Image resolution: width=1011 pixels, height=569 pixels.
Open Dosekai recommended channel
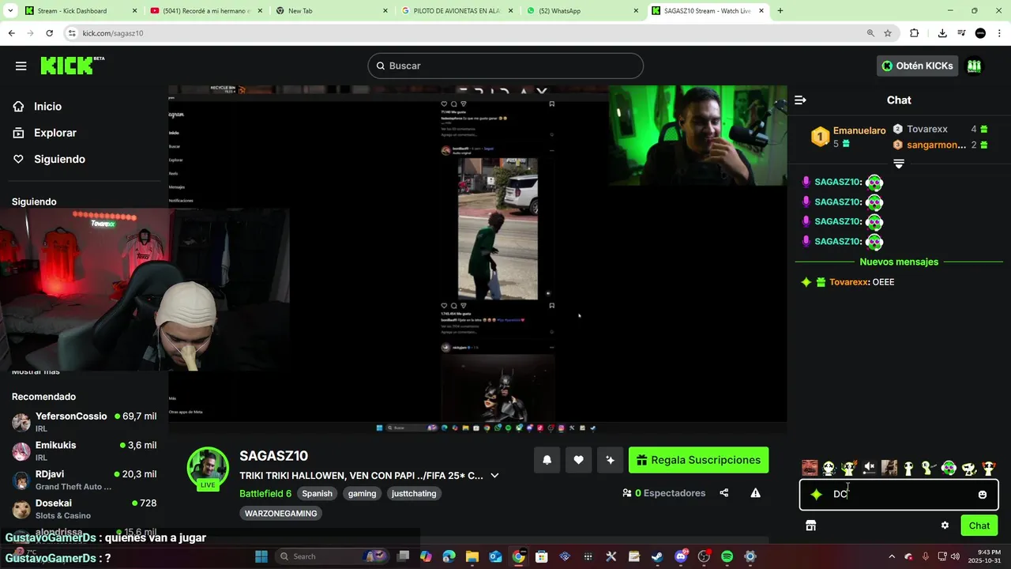[x=84, y=509]
